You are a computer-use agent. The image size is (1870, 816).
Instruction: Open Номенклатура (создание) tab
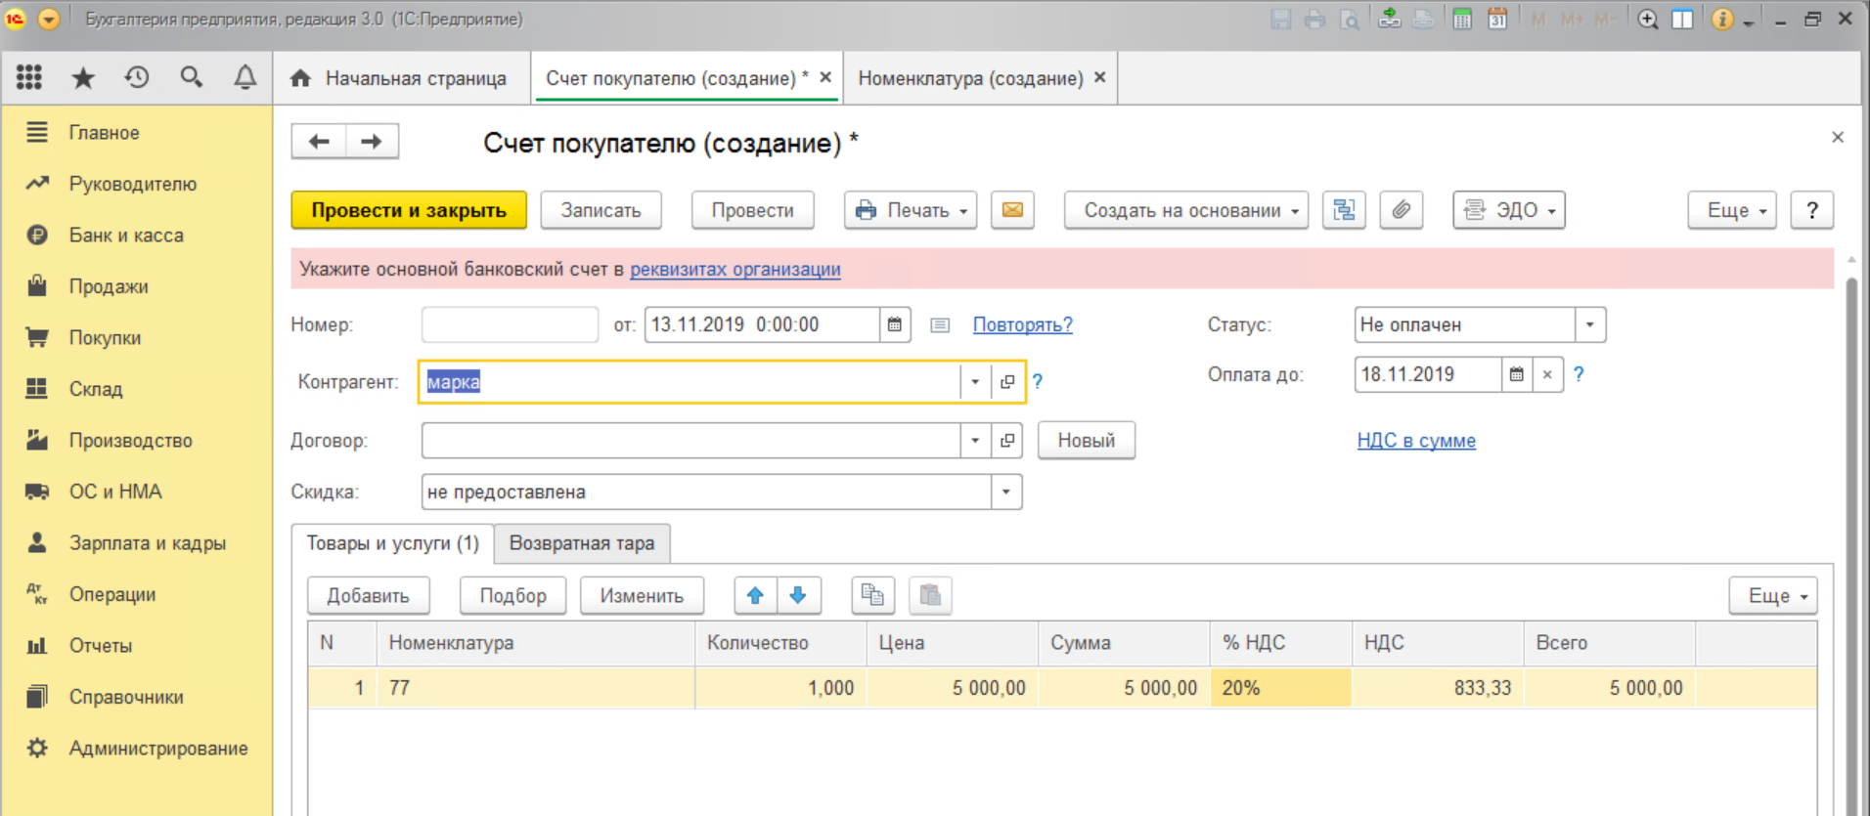970,78
